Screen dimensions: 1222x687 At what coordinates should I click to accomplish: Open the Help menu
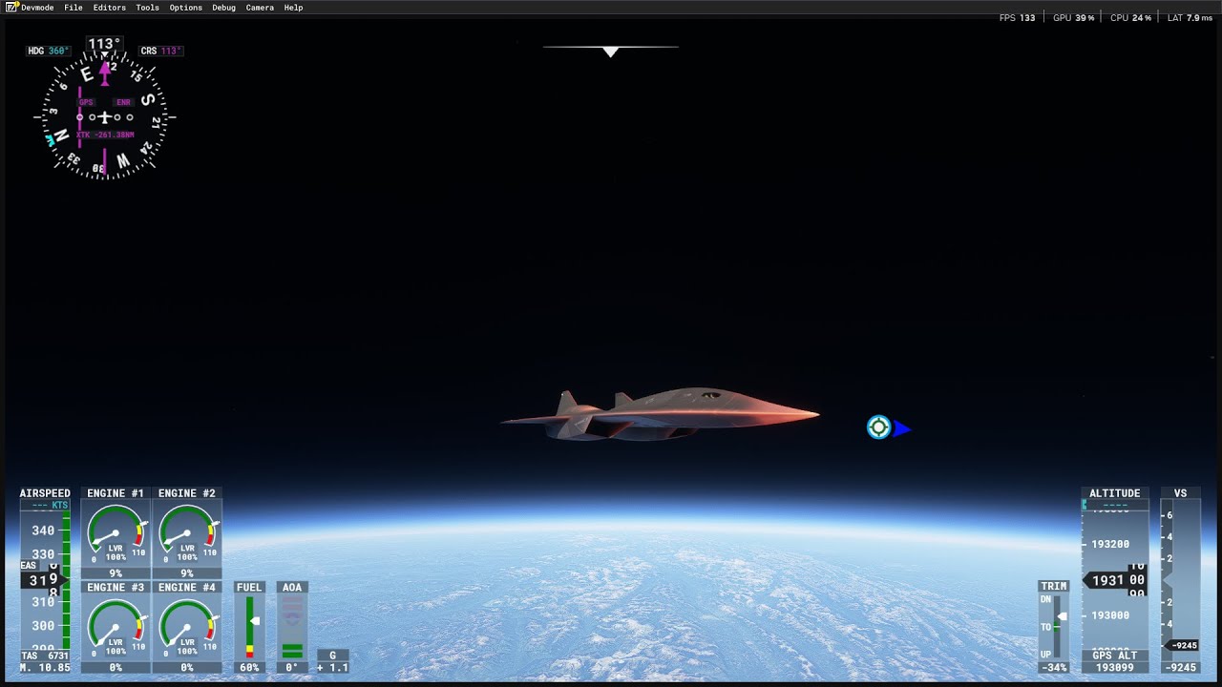point(293,8)
